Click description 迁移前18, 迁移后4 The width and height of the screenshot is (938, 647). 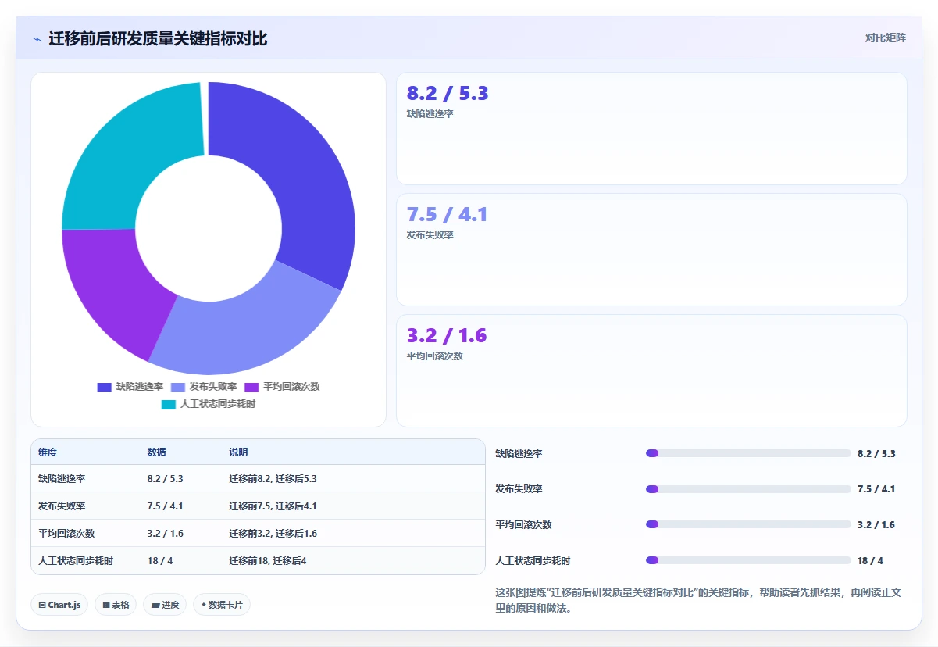coord(268,561)
